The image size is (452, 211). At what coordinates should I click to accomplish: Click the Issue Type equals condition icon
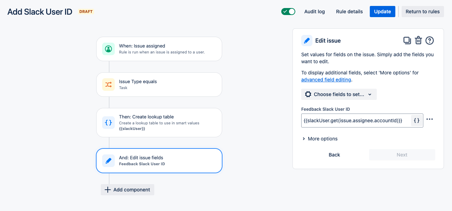[x=108, y=85]
